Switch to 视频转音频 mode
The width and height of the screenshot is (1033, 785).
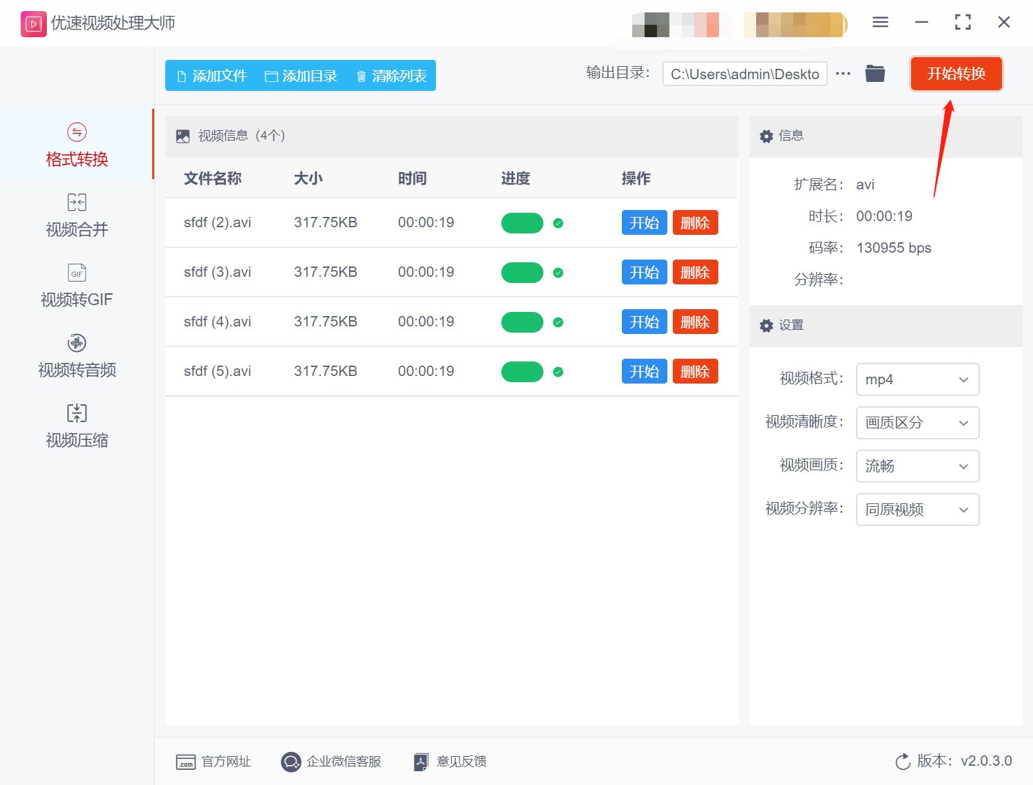(x=76, y=356)
